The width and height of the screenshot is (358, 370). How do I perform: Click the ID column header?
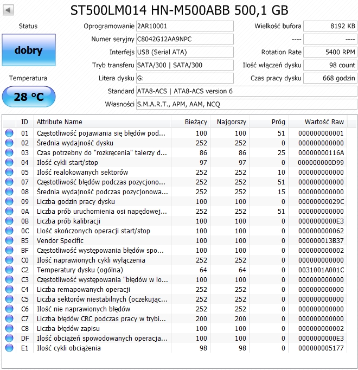[x=24, y=122]
